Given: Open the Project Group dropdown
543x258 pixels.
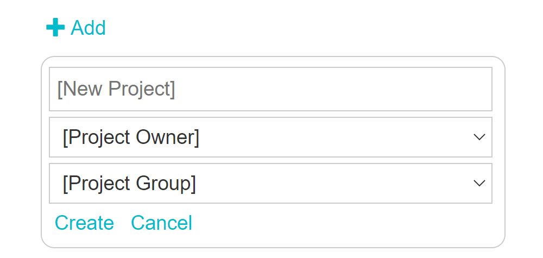Looking at the screenshot, I should 270,184.
